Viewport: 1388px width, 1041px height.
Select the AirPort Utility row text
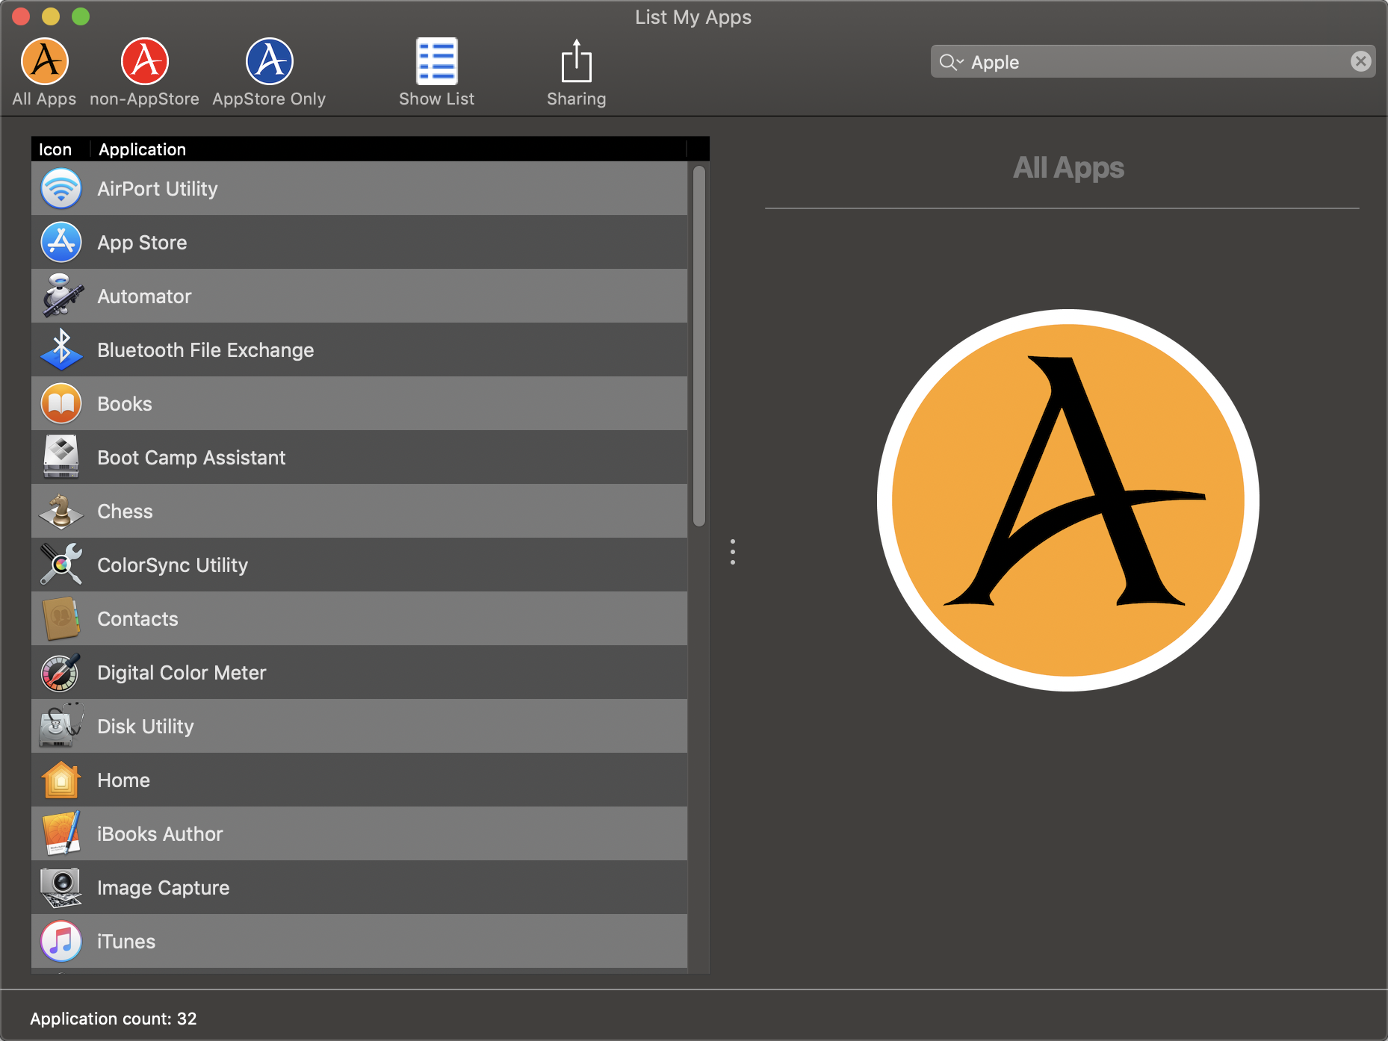pyautogui.click(x=158, y=189)
